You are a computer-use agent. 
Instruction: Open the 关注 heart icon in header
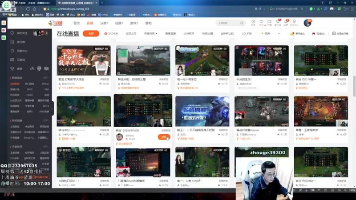[x=262, y=23]
